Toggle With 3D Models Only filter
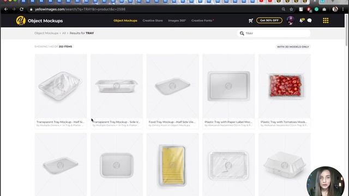This screenshot has width=349, height=196. (x=293, y=47)
